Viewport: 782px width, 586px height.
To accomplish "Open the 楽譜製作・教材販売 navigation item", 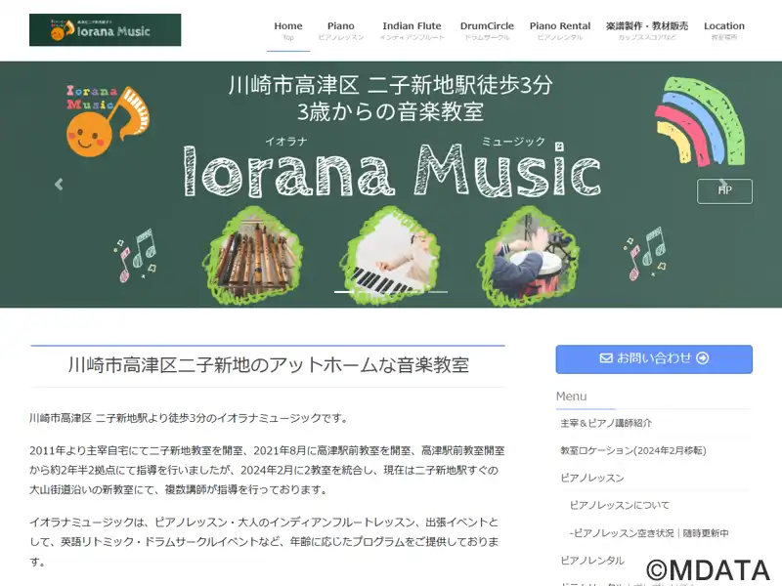I will click(647, 30).
